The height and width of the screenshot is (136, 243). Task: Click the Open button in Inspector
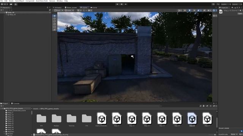[x=240, y=14]
